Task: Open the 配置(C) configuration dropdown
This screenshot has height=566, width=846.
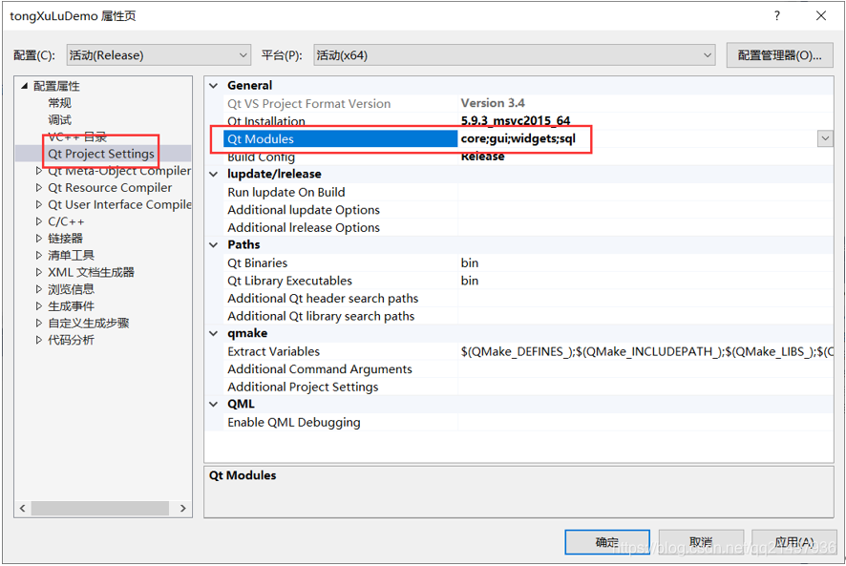Action: click(x=159, y=55)
